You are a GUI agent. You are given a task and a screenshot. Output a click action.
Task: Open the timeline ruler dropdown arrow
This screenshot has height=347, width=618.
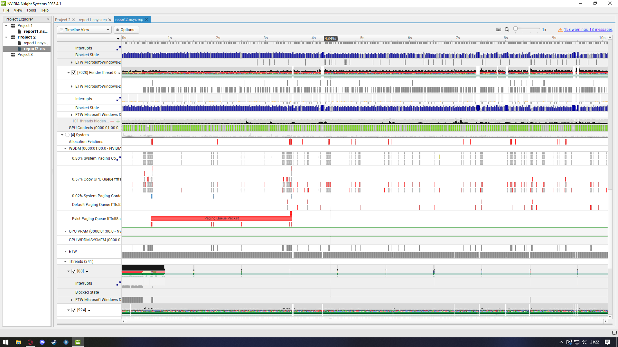tap(118, 39)
